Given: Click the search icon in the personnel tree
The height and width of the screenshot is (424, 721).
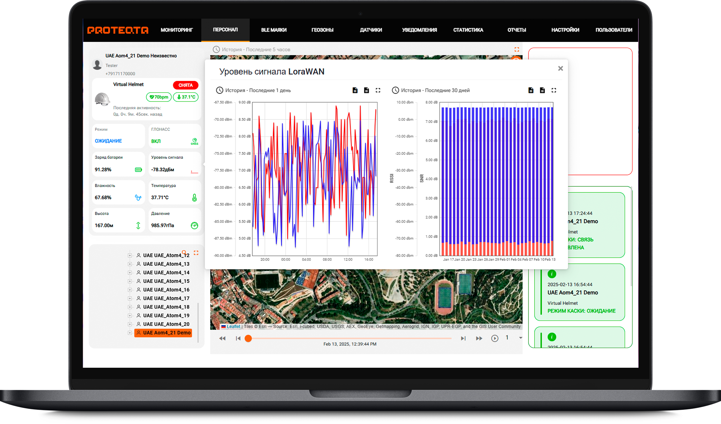Looking at the screenshot, I should click(184, 252).
